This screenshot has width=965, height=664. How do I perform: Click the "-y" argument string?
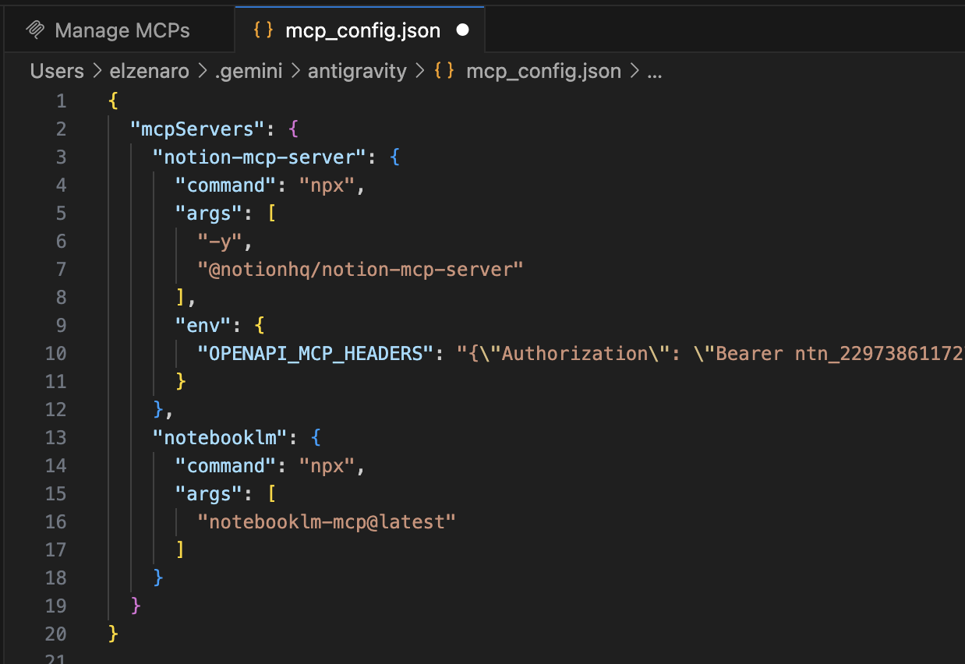tap(221, 242)
